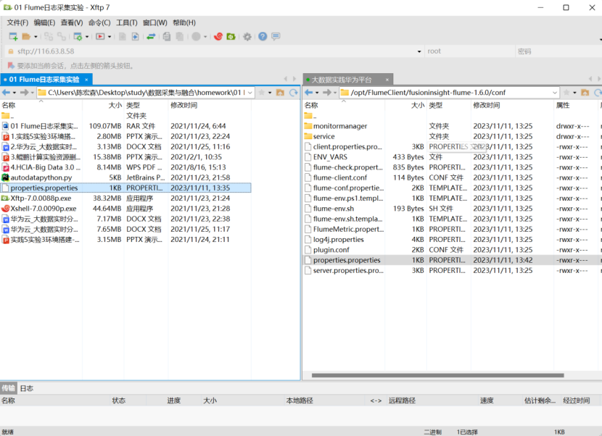Open the 窗口(W) menu
Screen dimensions: 602x436
point(155,22)
